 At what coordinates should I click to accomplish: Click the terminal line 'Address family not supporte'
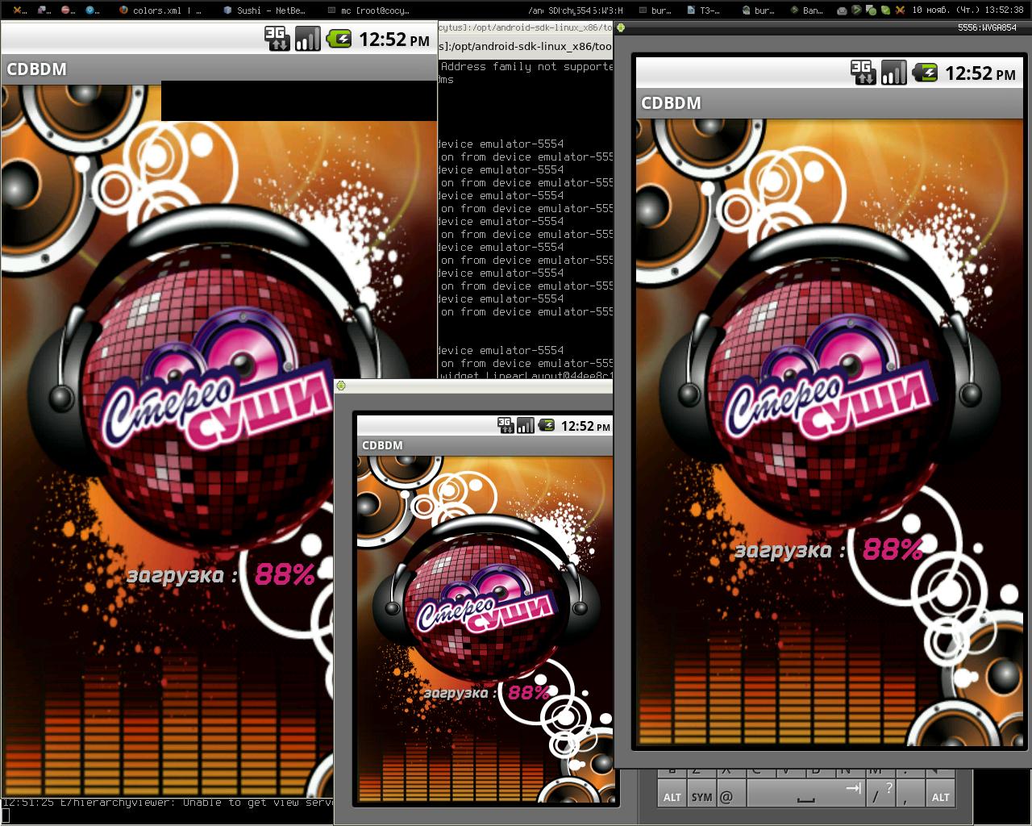(x=527, y=67)
